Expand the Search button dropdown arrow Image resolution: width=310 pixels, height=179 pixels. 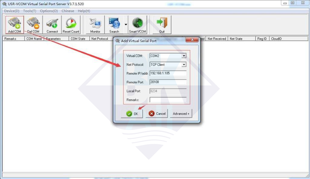coord(126,25)
